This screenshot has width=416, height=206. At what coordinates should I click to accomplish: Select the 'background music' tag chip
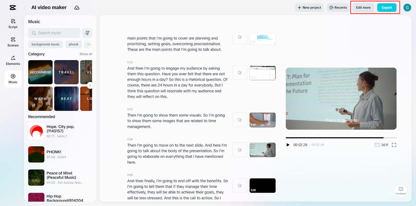[45, 44]
